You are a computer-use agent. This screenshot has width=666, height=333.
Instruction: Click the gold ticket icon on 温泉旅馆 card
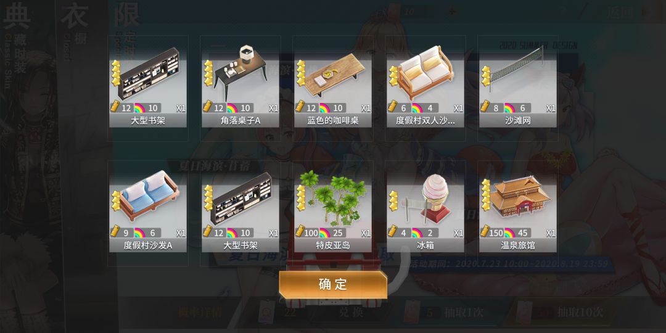[x=485, y=232]
